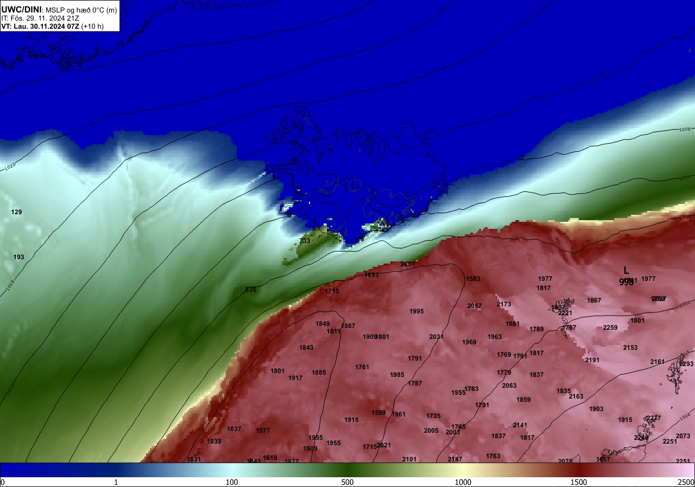
Task: Click the 1885 height value
Action: [x=319, y=373]
